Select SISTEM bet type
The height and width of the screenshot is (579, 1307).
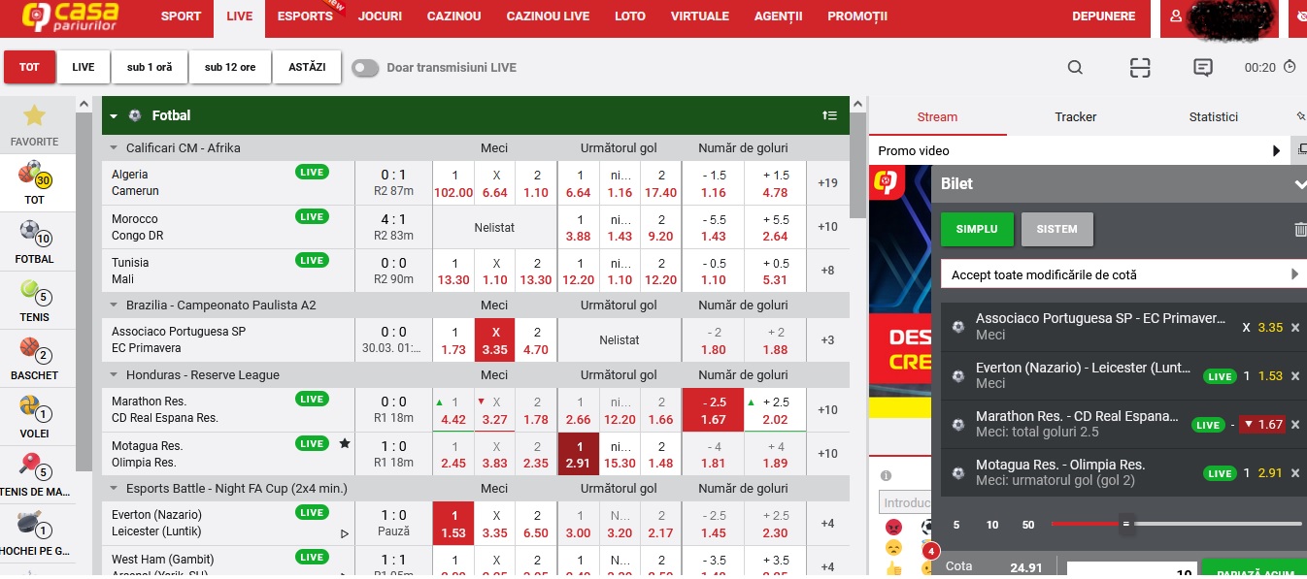[x=1056, y=229]
